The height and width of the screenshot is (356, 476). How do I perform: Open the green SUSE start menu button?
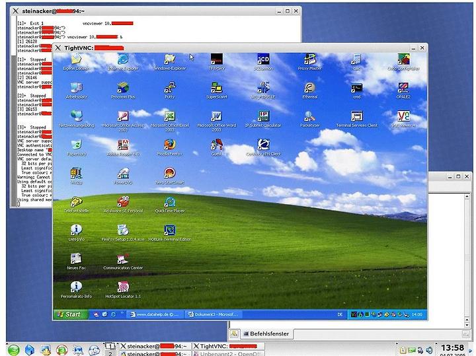(x=14, y=350)
